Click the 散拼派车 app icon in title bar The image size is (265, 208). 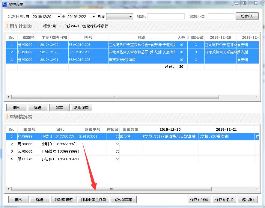tap(5, 4)
